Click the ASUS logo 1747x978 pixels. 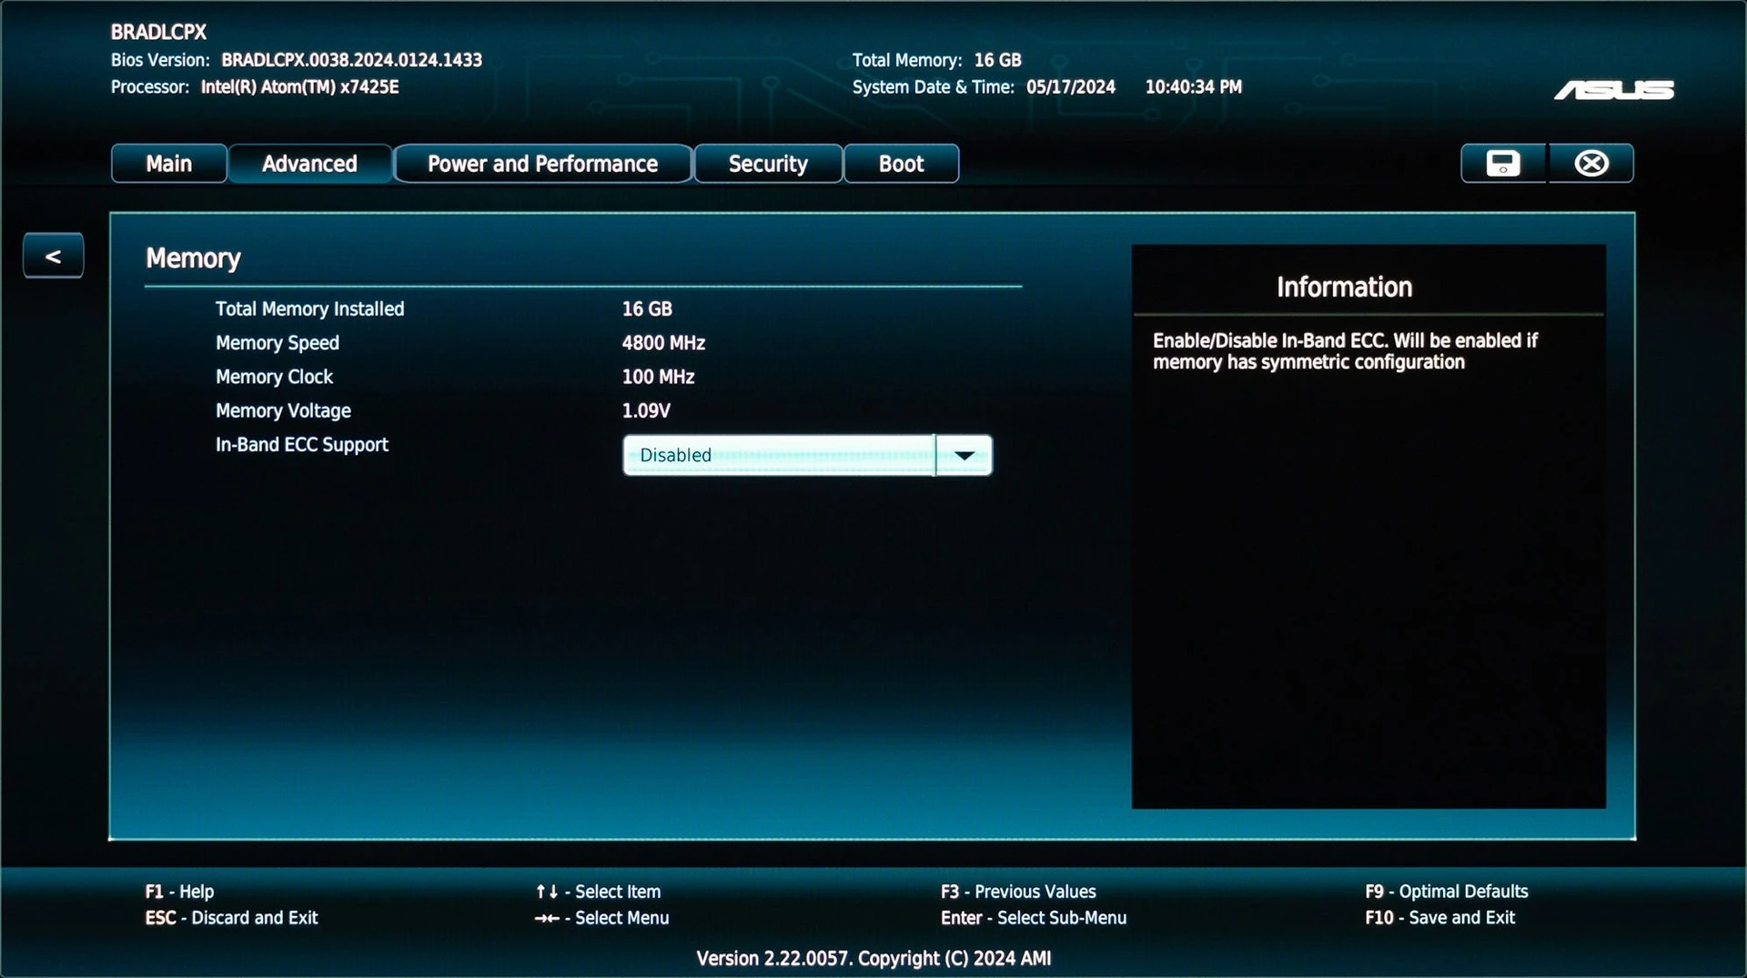click(x=1614, y=90)
